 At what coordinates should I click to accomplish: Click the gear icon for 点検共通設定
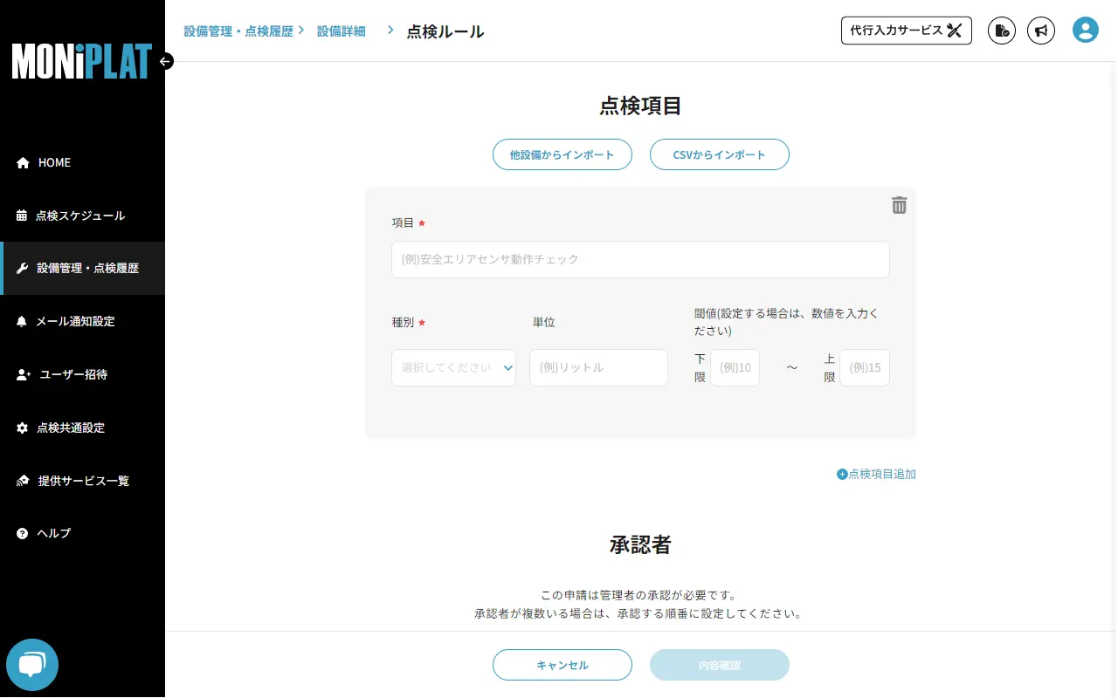point(20,428)
